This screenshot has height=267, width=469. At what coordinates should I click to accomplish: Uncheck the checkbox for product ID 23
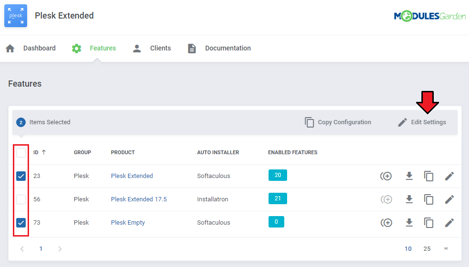(x=21, y=176)
